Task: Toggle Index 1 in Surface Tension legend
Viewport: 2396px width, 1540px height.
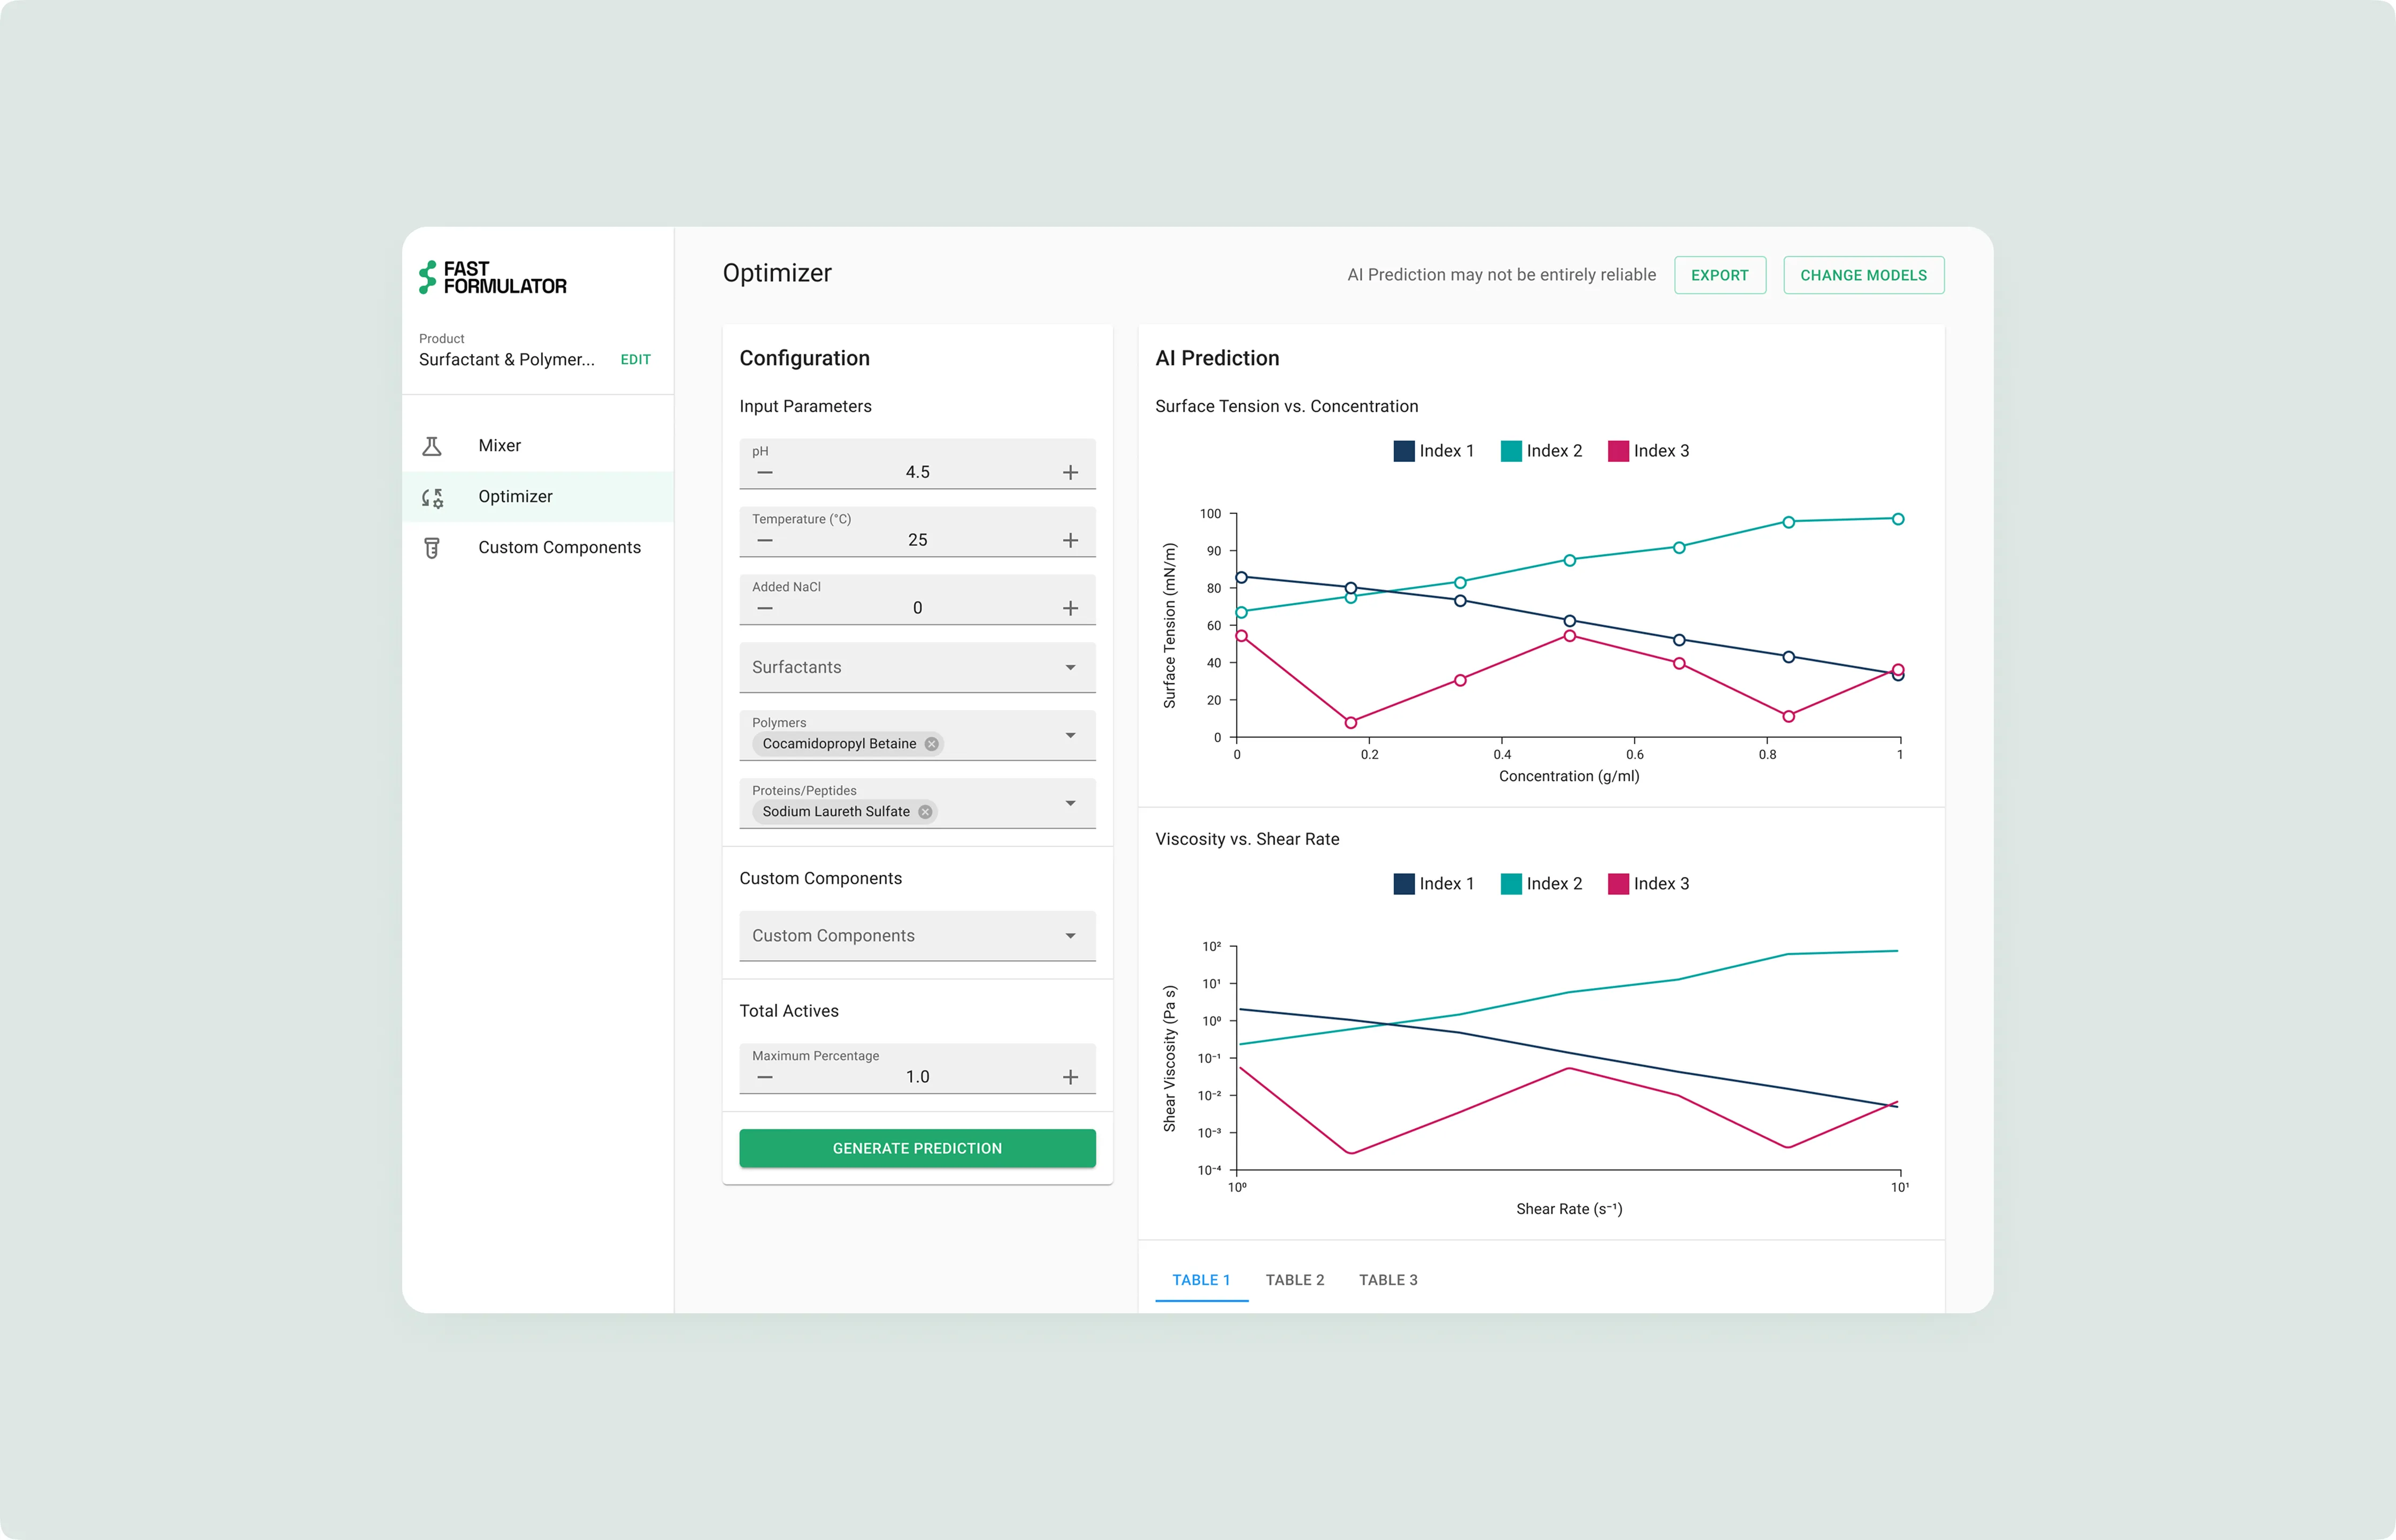Action: pos(1433,451)
